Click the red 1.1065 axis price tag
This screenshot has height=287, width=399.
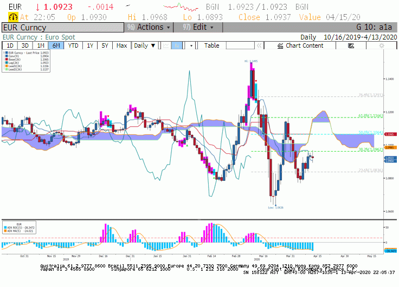(390, 134)
